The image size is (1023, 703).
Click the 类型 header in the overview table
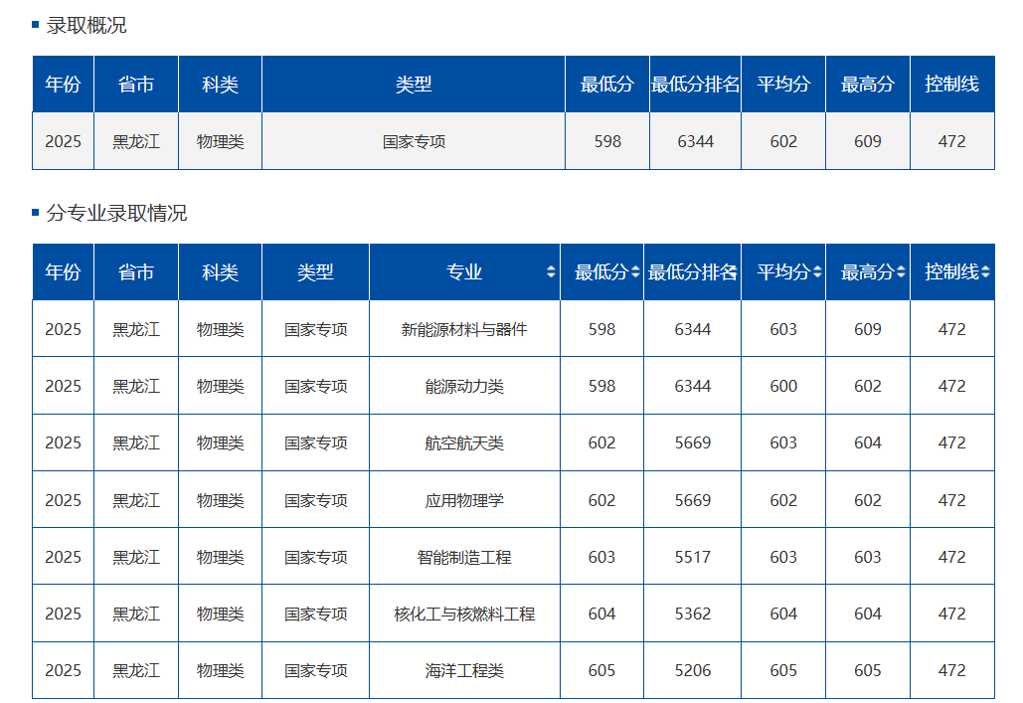click(414, 85)
